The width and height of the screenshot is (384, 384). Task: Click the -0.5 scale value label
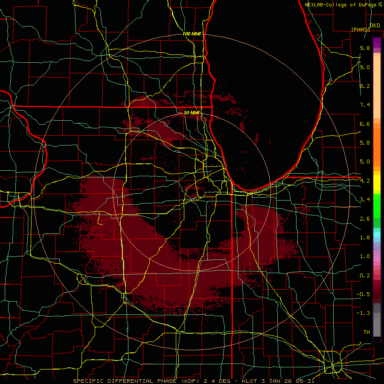tap(363, 294)
